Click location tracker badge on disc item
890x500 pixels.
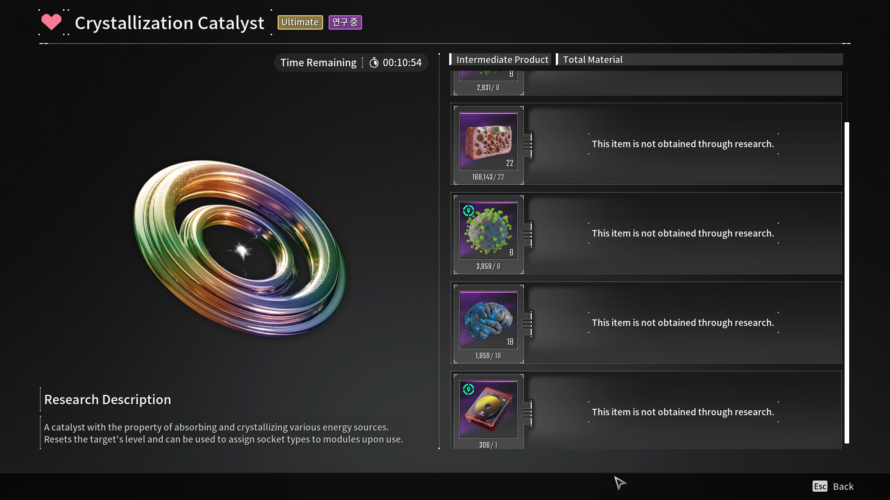[469, 389]
